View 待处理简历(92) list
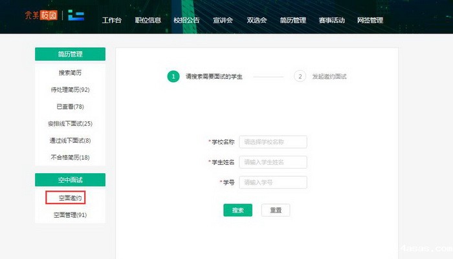This screenshot has height=259, width=453. [x=70, y=90]
